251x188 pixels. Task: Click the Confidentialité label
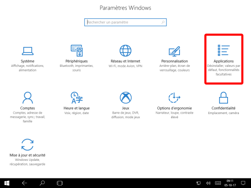[x=223, y=108]
